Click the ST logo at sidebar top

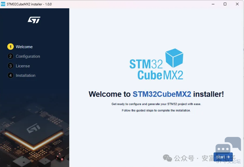(x=34, y=20)
